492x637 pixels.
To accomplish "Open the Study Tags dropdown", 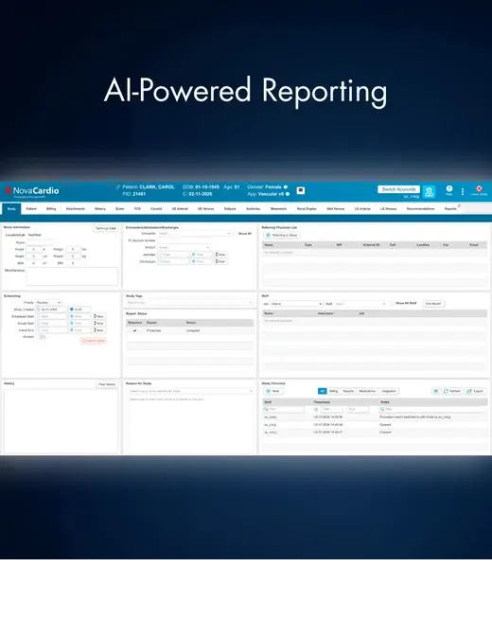I will [x=189, y=303].
